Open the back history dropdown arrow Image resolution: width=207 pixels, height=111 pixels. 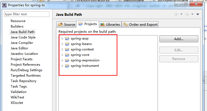182,14
